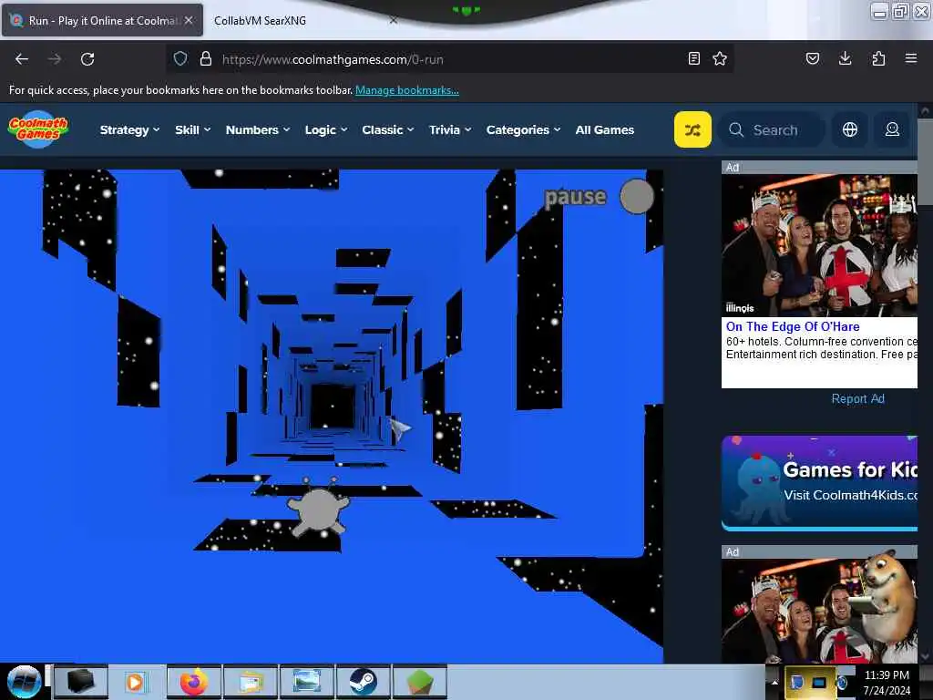
Task: Expand the Logic menu
Action: [326, 129]
